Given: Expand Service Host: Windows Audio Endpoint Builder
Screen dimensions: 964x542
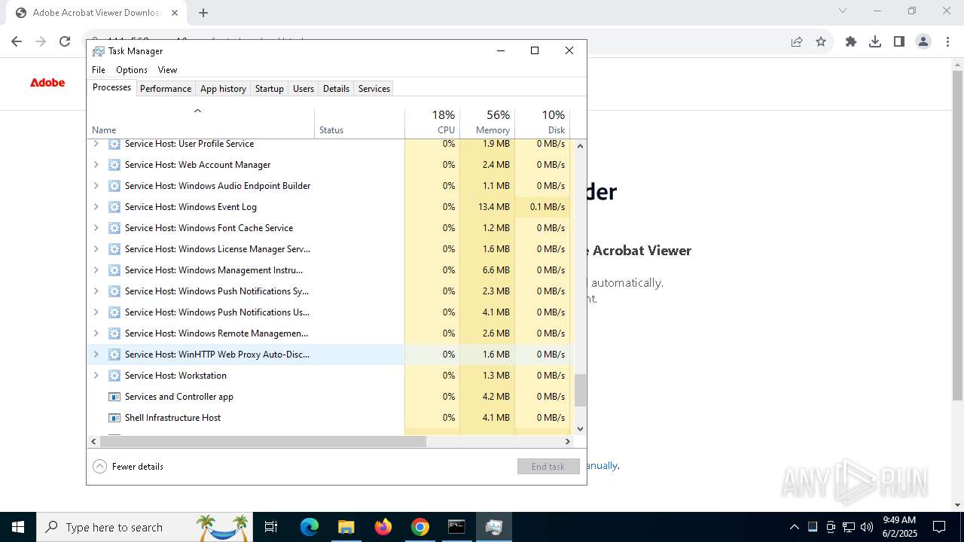Looking at the screenshot, I should click(96, 186).
